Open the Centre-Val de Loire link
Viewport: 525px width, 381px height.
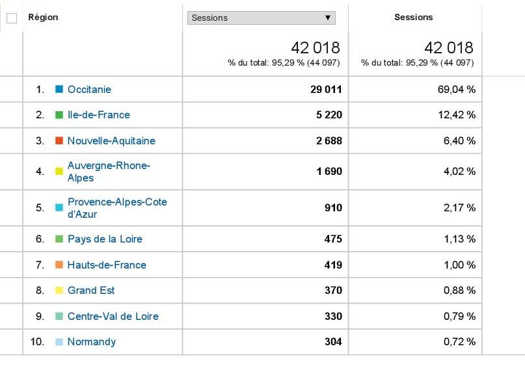113,317
